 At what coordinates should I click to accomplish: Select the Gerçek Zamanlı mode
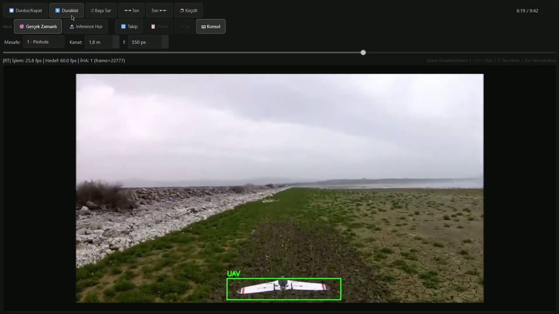coord(38,27)
